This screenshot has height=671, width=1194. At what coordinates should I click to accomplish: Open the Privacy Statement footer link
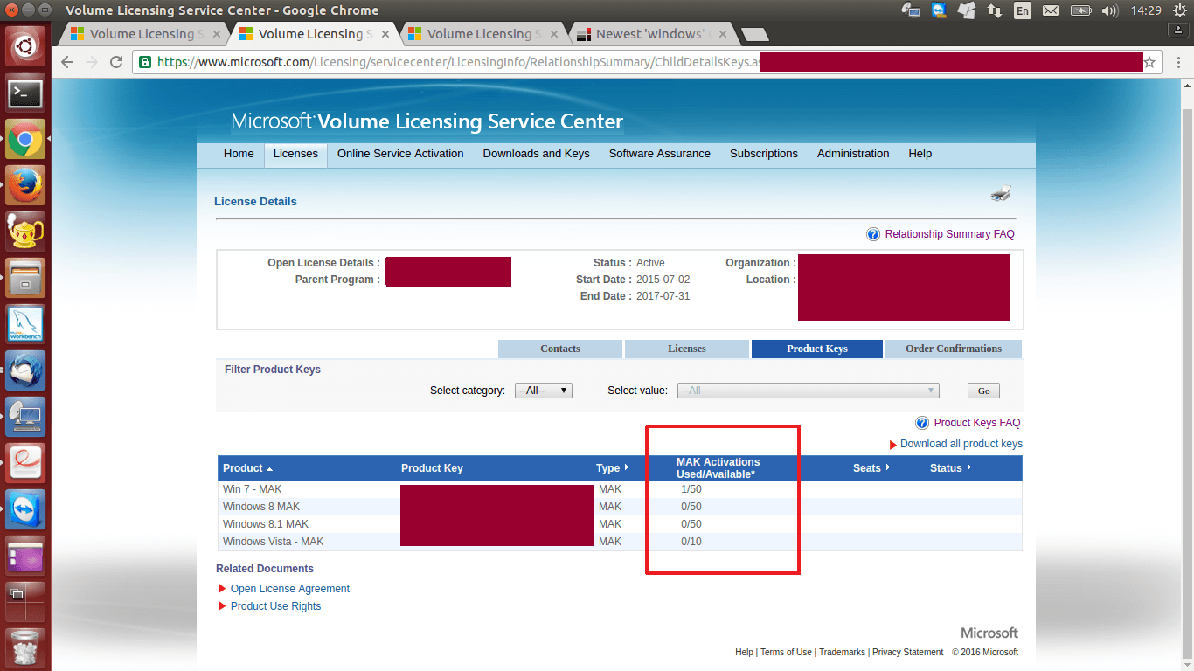(x=907, y=652)
